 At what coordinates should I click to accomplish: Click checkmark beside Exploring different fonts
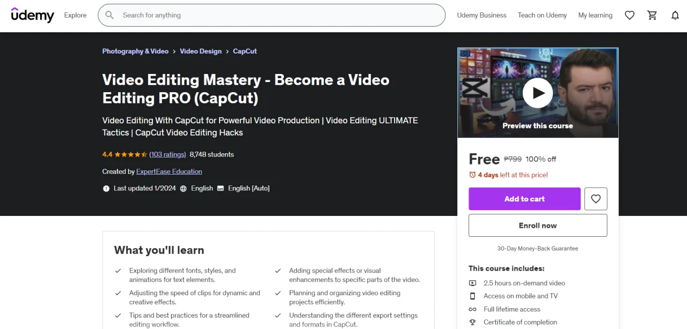tap(118, 271)
